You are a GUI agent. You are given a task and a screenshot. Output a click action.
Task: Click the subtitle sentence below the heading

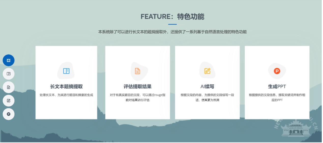(x=172, y=32)
